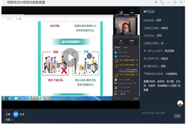Click the 席一顺 chat message 他没权限
The height and width of the screenshot is (124, 186).
(x=159, y=51)
